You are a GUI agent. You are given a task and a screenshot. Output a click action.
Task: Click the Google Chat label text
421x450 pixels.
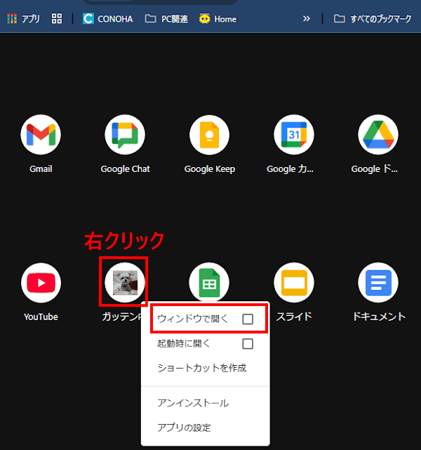point(125,168)
